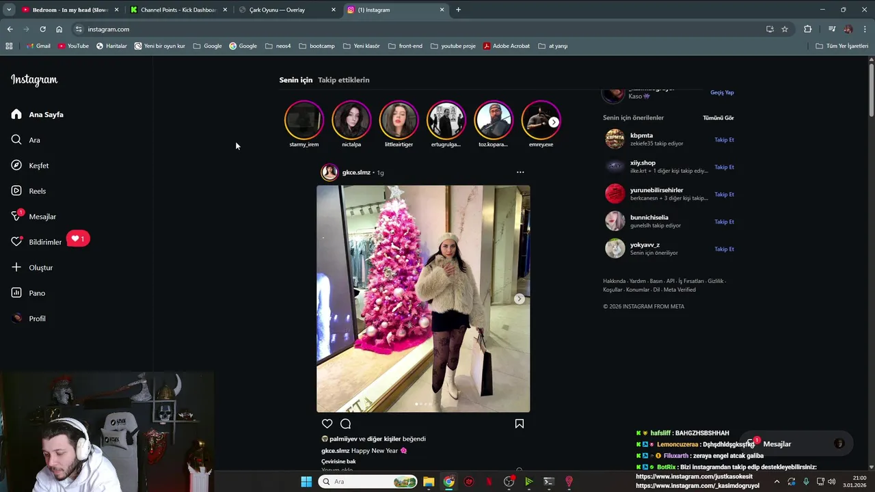Follow xiiy.shop via Takip Et
Viewport: 875px width, 492px height.
(724, 167)
